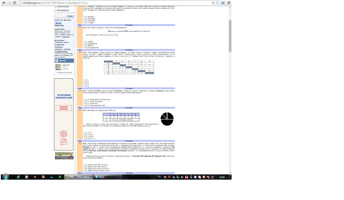
Task: Select C:\Сданные\Июнь\Отчет.doc option
Action: pos(85,99)
